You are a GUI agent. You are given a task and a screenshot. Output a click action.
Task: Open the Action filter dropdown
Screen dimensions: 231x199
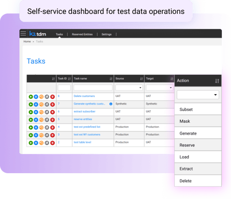198,95
